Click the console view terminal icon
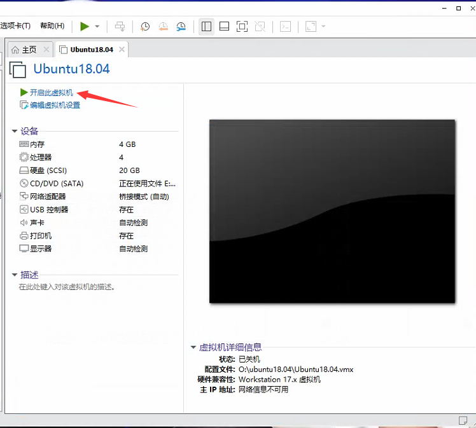The width and height of the screenshot is (476, 428). click(x=285, y=26)
